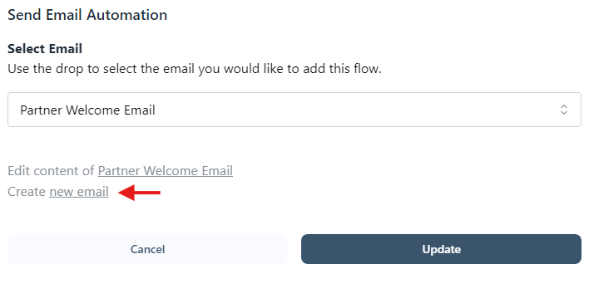Save changes with the dark Update button
Screen dimensions: 589x308
(441, 249)
